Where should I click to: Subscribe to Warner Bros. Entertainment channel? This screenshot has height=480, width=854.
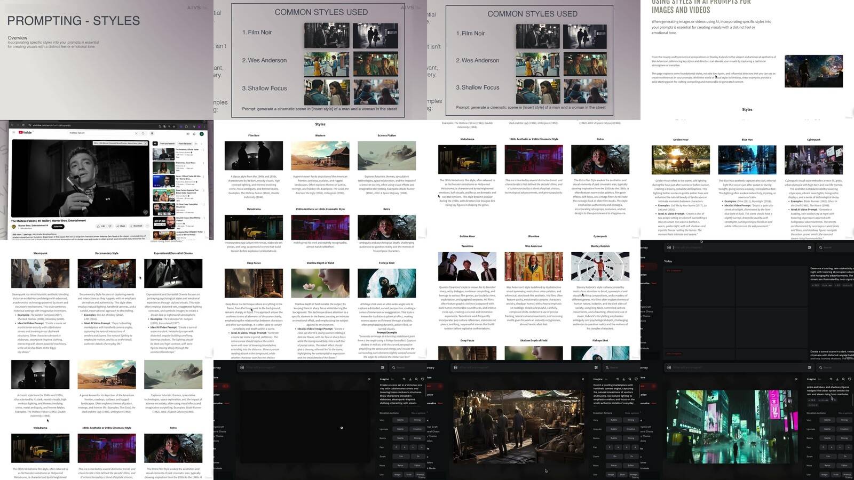coord(58,227)
